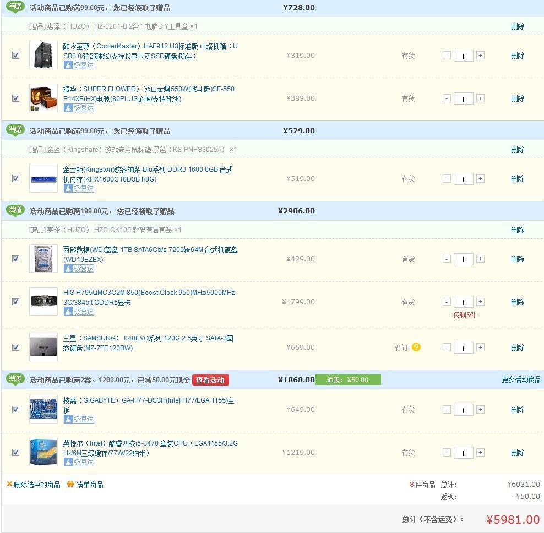The image size is (544, 533).
Task: Click the 极速达 badge under Kingston memory
Action: (x=79, y=189)
